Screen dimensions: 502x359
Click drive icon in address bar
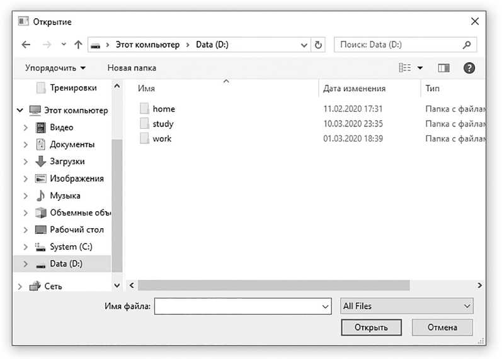click(95, 45)
